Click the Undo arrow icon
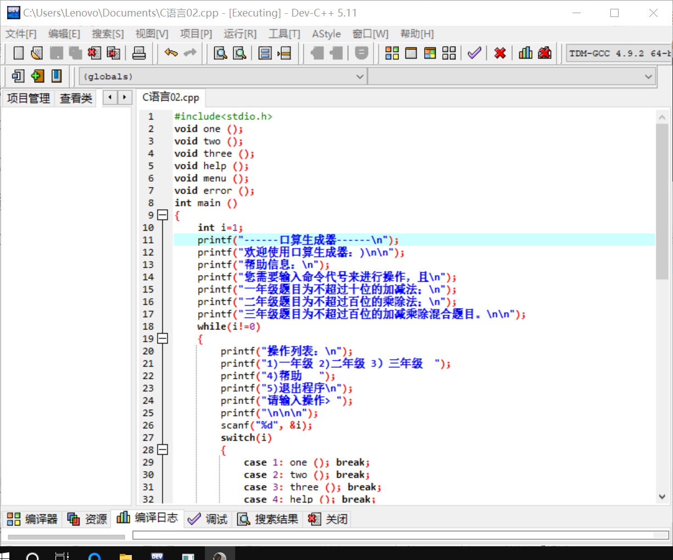This screenshot has width=673, height=560. coord(171,53)
